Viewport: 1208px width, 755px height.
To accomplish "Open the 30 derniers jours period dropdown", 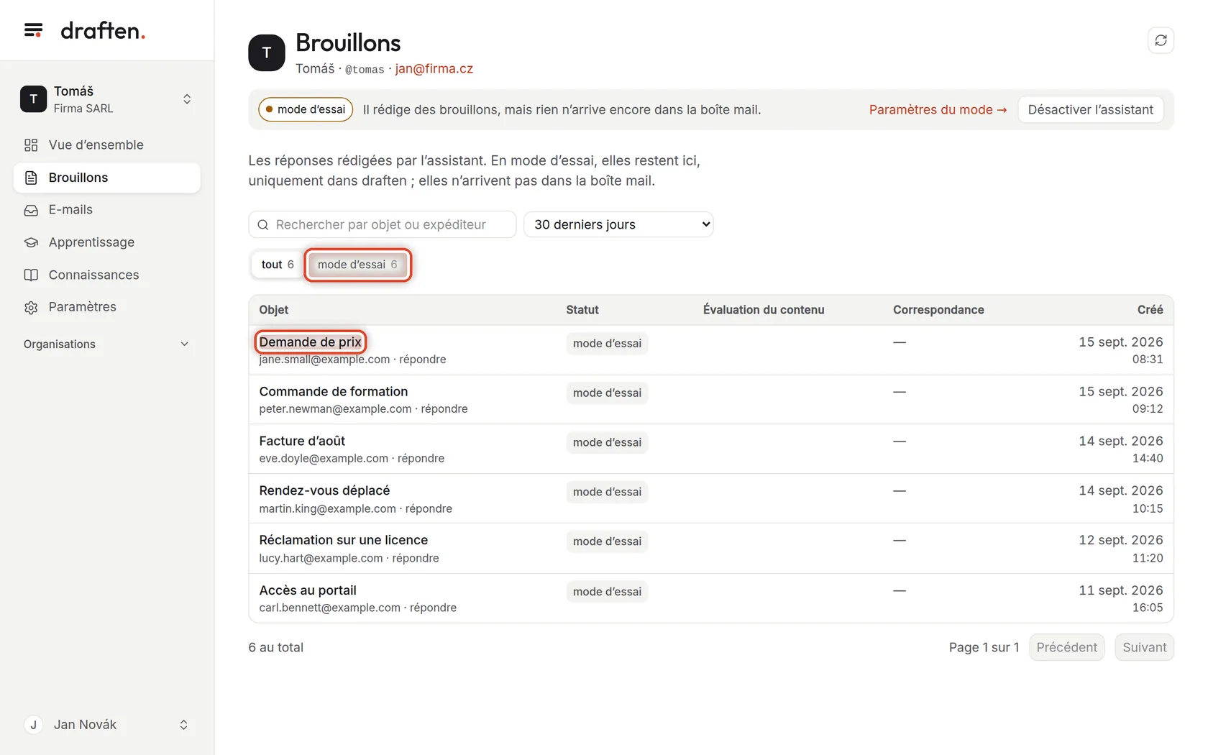I will [618, 224].
